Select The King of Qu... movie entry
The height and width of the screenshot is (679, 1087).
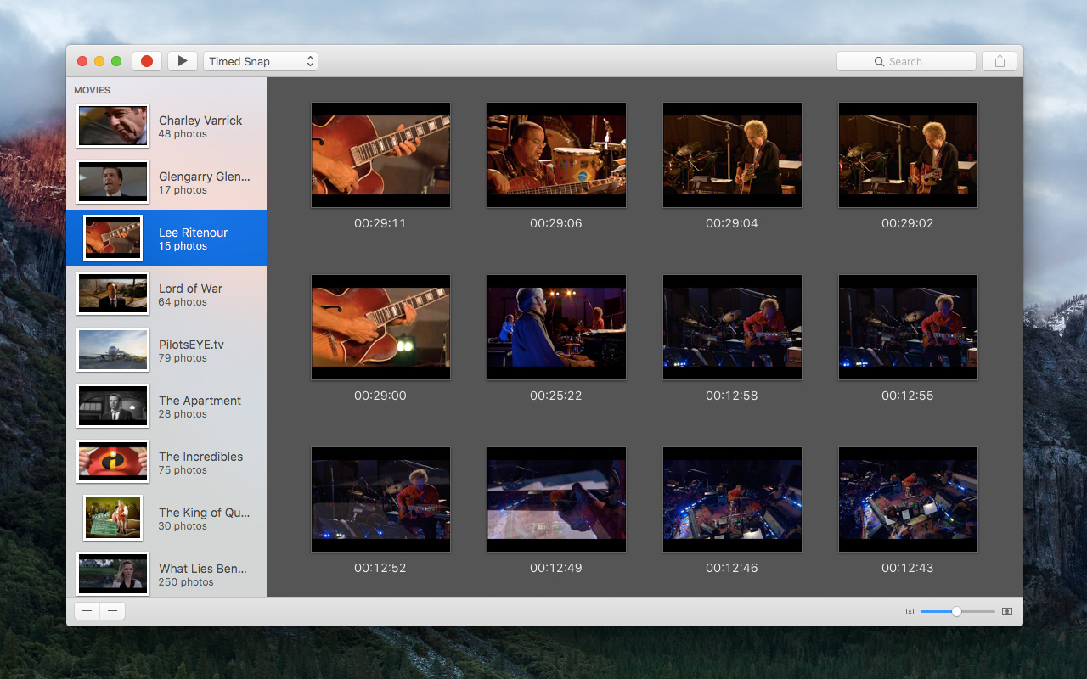point(166,519)
